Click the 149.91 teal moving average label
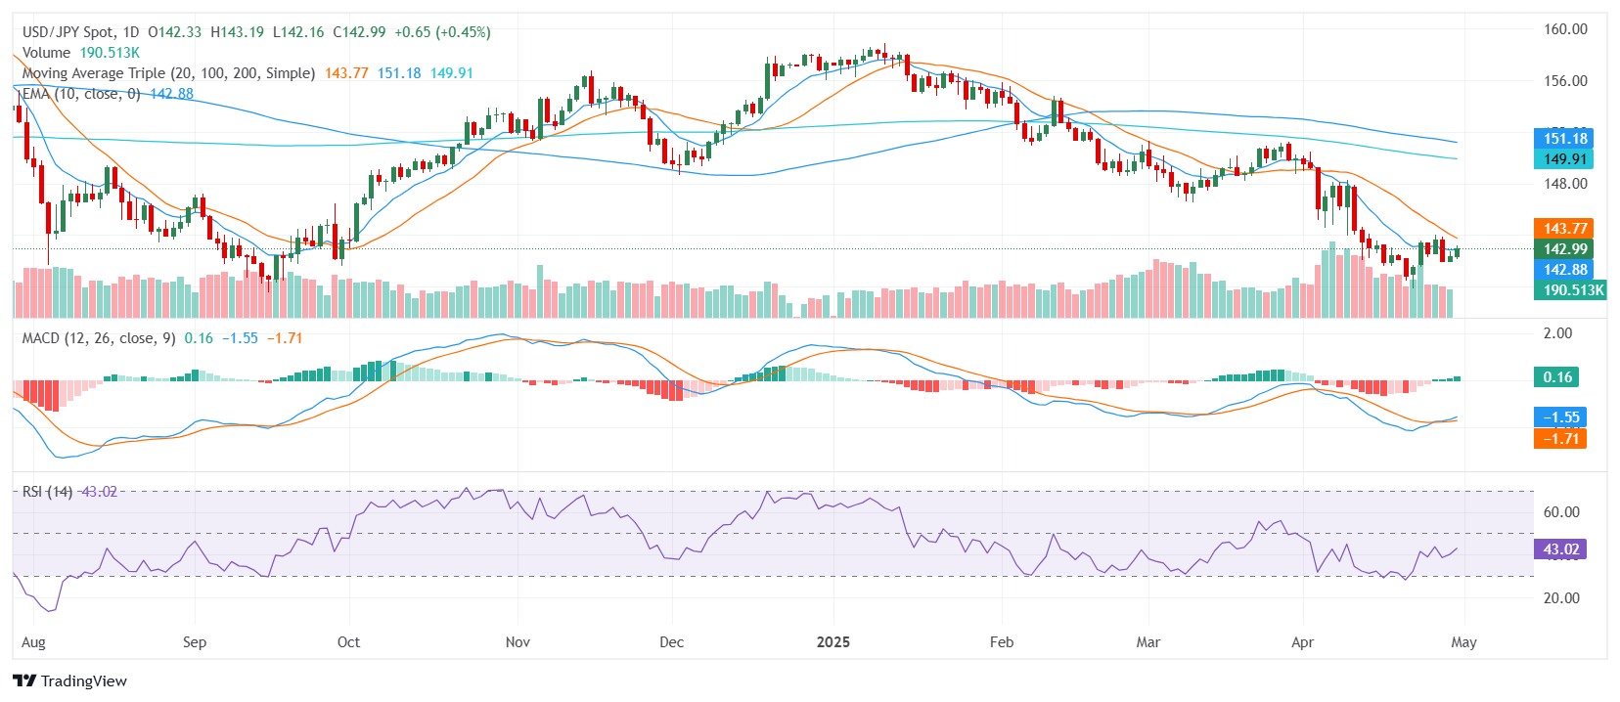The width and height of the screenshot is (1620, 702). (1564, 159)
